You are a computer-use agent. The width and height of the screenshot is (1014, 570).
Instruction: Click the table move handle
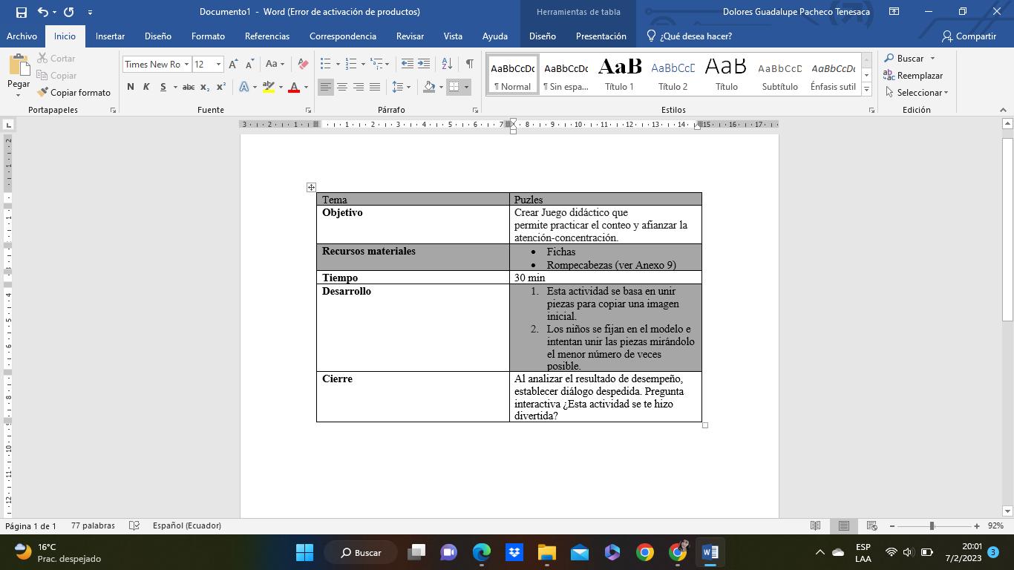point(311,187)
